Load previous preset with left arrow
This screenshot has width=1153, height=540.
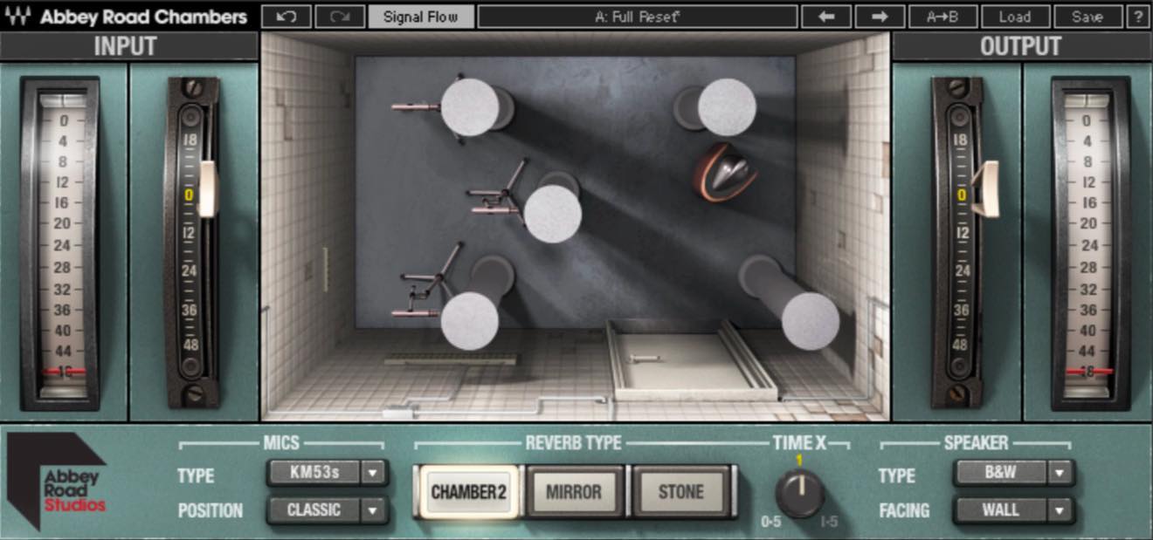(825, 17)
